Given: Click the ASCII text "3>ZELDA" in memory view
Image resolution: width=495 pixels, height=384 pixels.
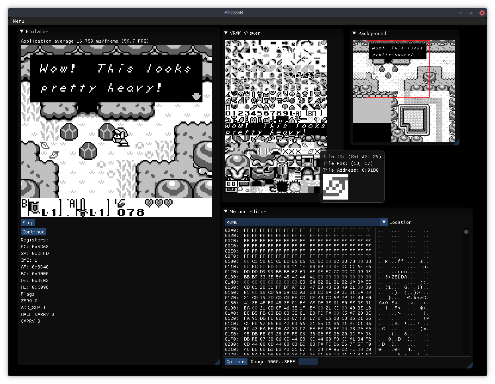Looking at the screenshot, I should 397,277.
